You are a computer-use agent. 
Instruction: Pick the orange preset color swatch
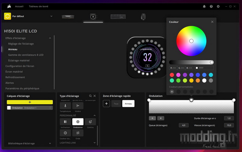click(x=198, y=80)
